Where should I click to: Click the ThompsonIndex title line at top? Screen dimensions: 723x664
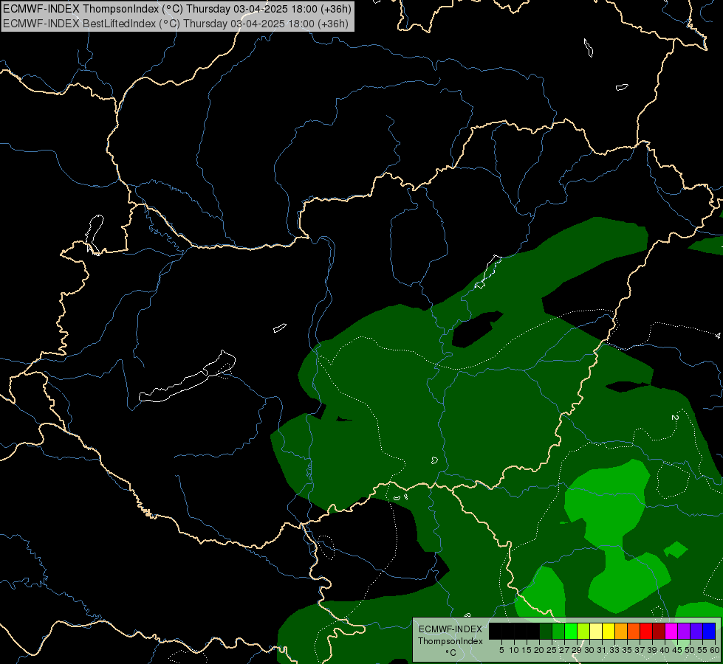point(177,9)
